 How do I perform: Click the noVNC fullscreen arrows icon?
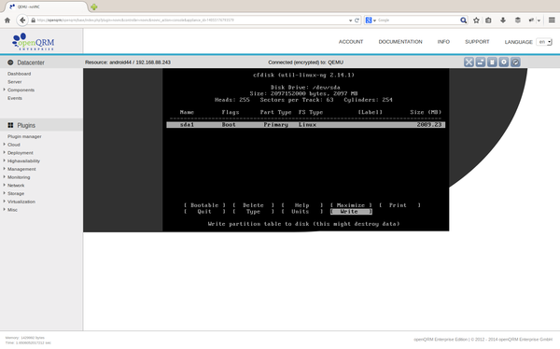(469, 63)
